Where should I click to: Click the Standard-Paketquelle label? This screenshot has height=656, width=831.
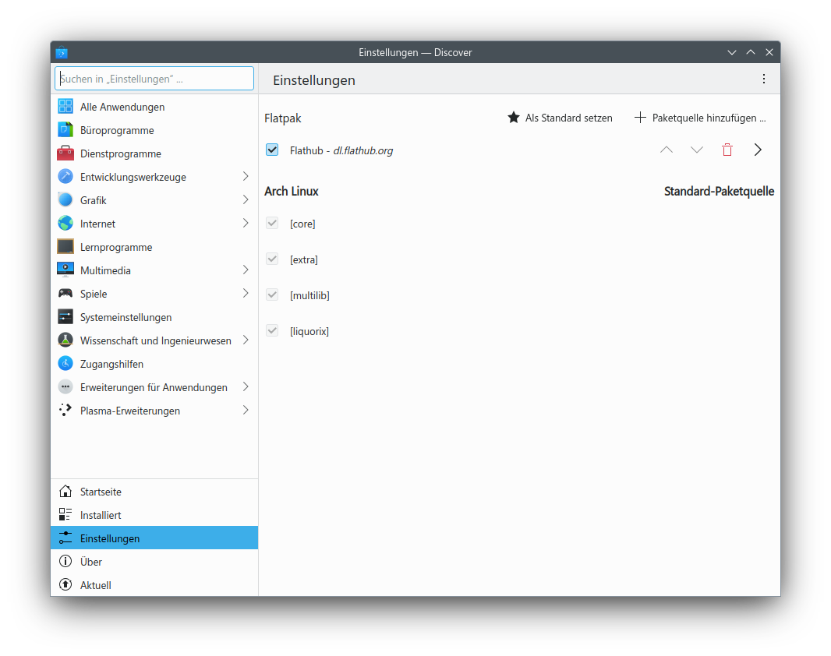coord(720,191)
